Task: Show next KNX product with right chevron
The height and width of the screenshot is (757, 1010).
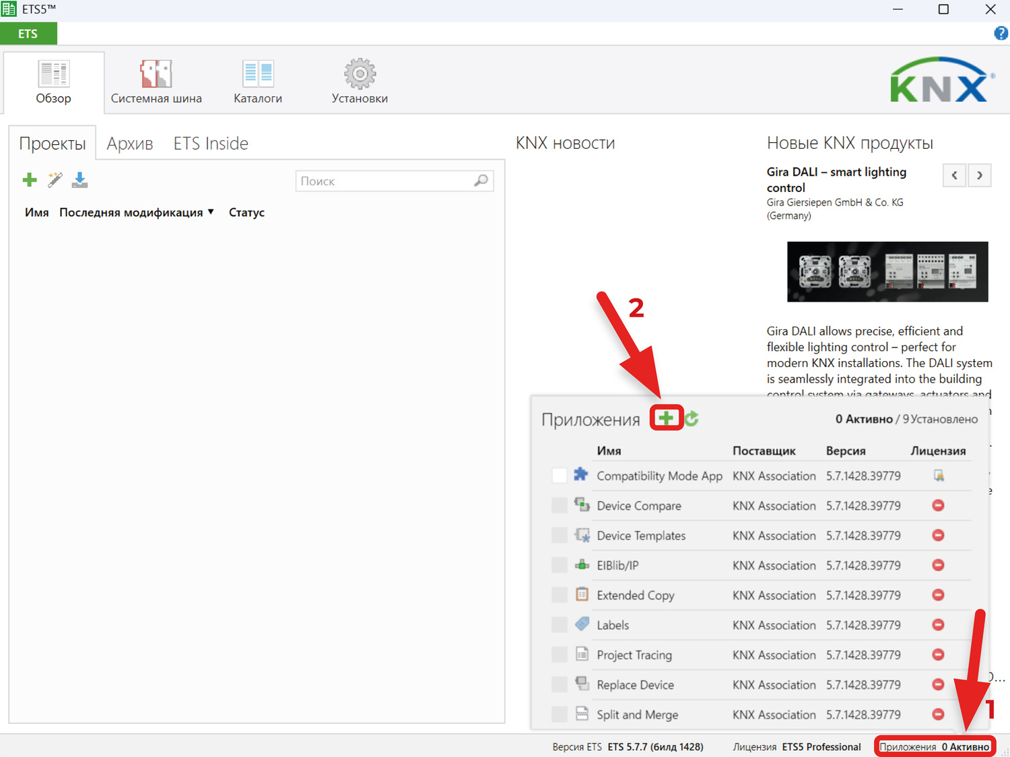Action: click(980, 175)
